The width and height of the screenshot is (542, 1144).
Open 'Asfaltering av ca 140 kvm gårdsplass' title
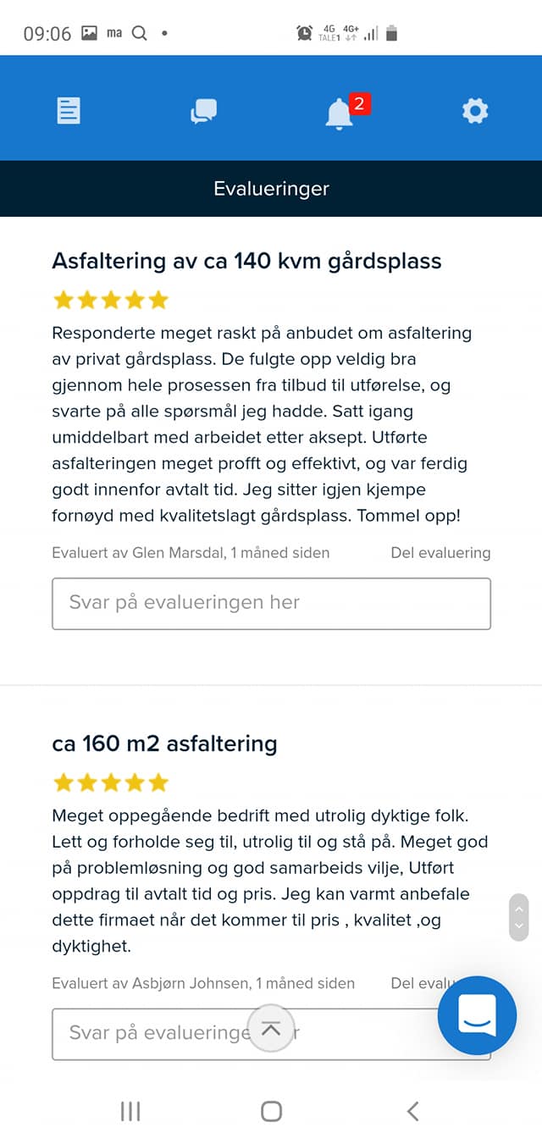246,261
